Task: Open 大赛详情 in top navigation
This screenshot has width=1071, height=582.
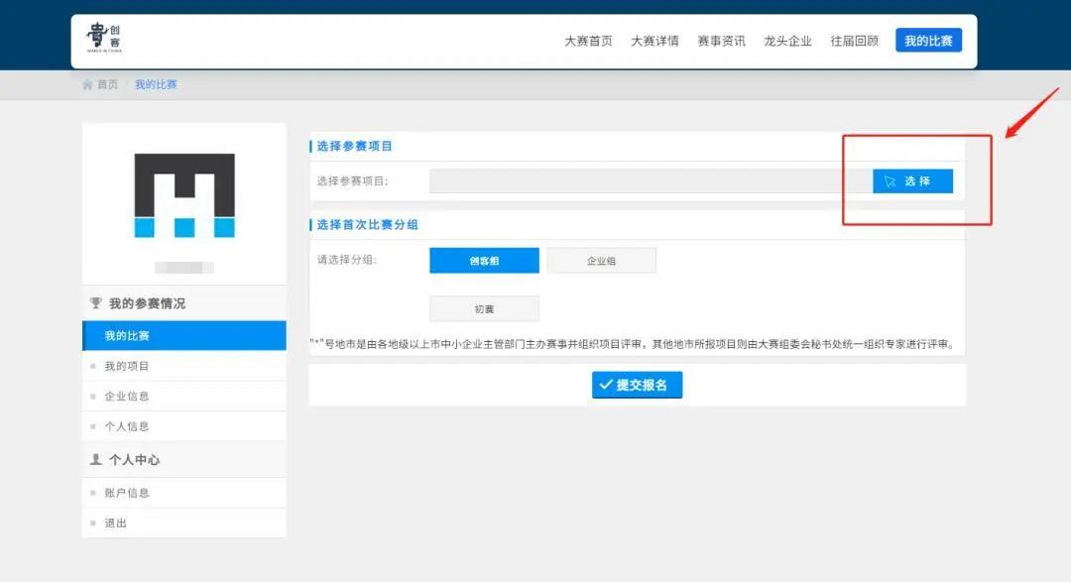Action: click(x=654, y=41)
